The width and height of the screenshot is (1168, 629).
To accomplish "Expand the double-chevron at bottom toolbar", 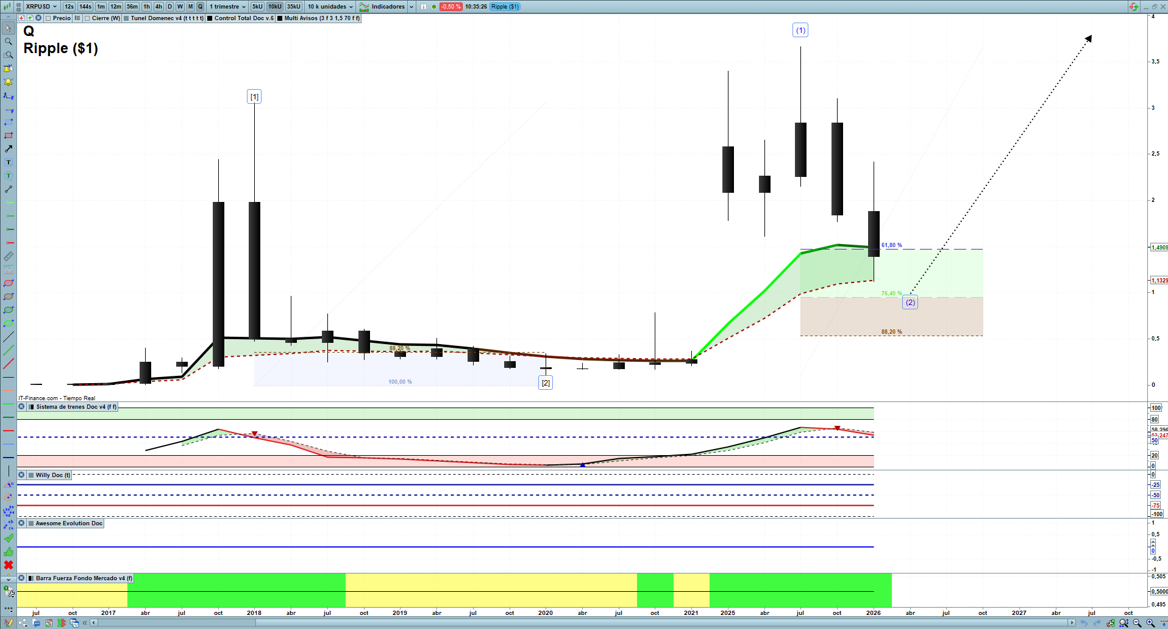I will click(x=85, y=623).
